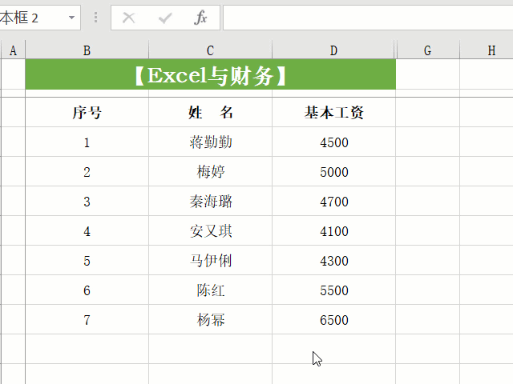Select the salary cell 4100
Image resolution: width=513 pixels, height=384 pixels.
coord(333,231)
